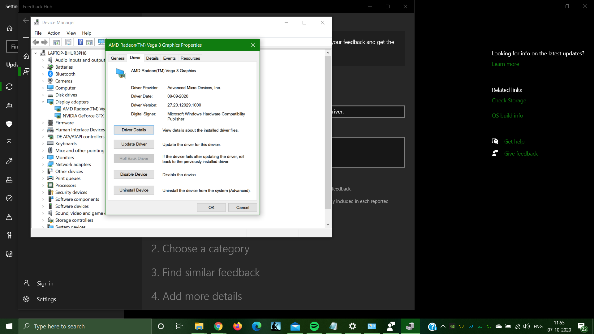Click the Feedback Hub home icon
Screen dimensions: 594x334
[x=26, y=56]
